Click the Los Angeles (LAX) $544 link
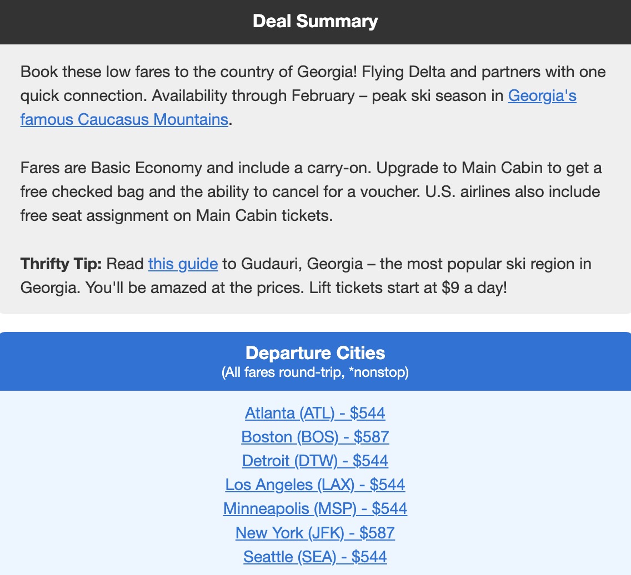631x575 pixels. point(315,485)
